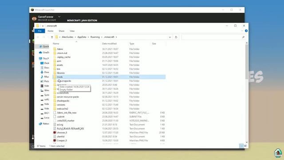284x160 pixels.
Task: Select the .replay_cache folder name
Action: (63, 57)
